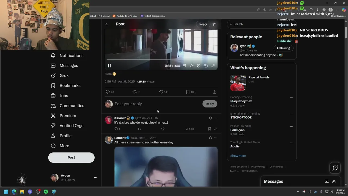Enter fullscreen on the video
This screenshot has width=348, height=196.
pos(213,66)
